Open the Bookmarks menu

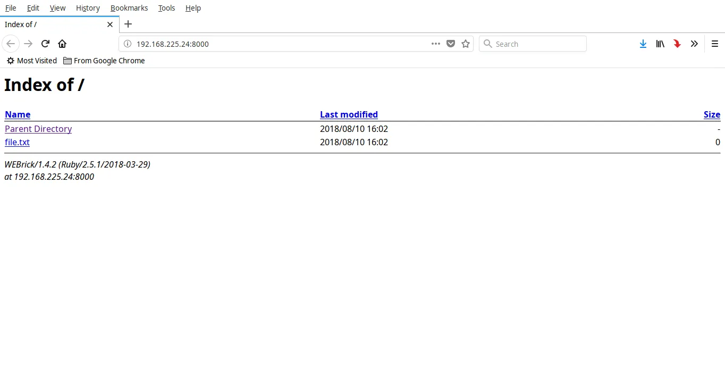(x=129, y=8)
